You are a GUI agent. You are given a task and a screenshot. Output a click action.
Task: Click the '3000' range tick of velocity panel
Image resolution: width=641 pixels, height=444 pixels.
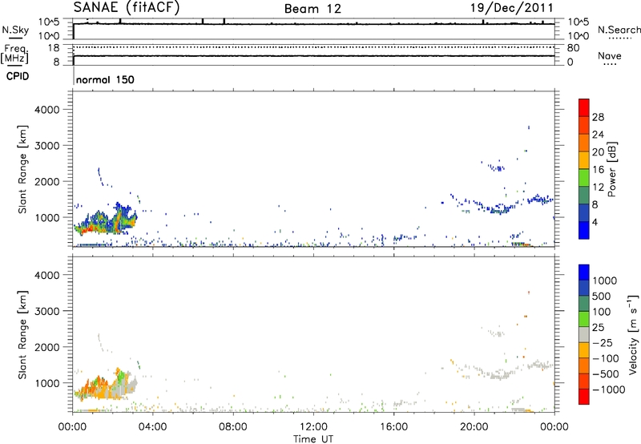coord(47,311)
